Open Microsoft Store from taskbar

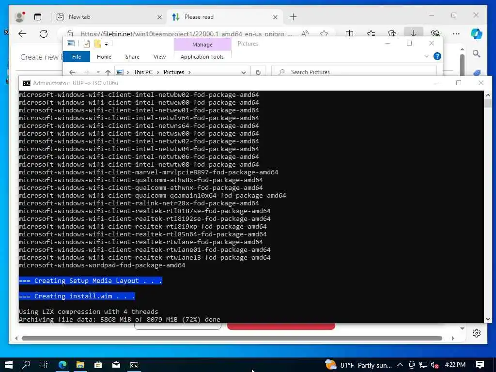tap(98, 365)
